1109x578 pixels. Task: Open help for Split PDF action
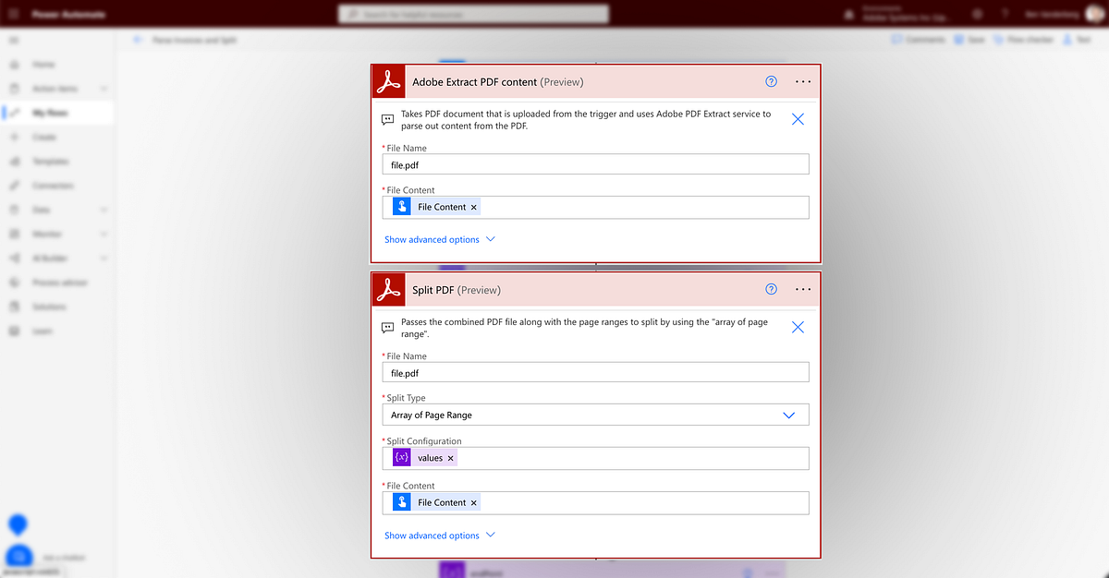pos(772,289)
